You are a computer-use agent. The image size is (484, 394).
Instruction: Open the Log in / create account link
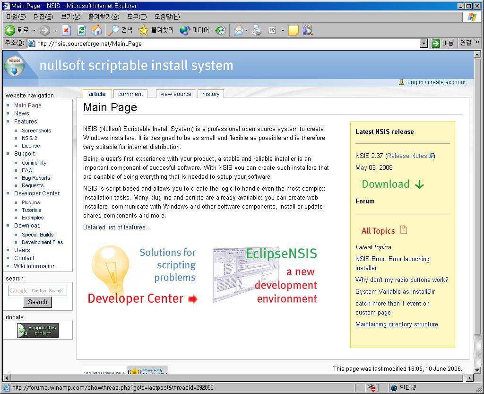436,82
